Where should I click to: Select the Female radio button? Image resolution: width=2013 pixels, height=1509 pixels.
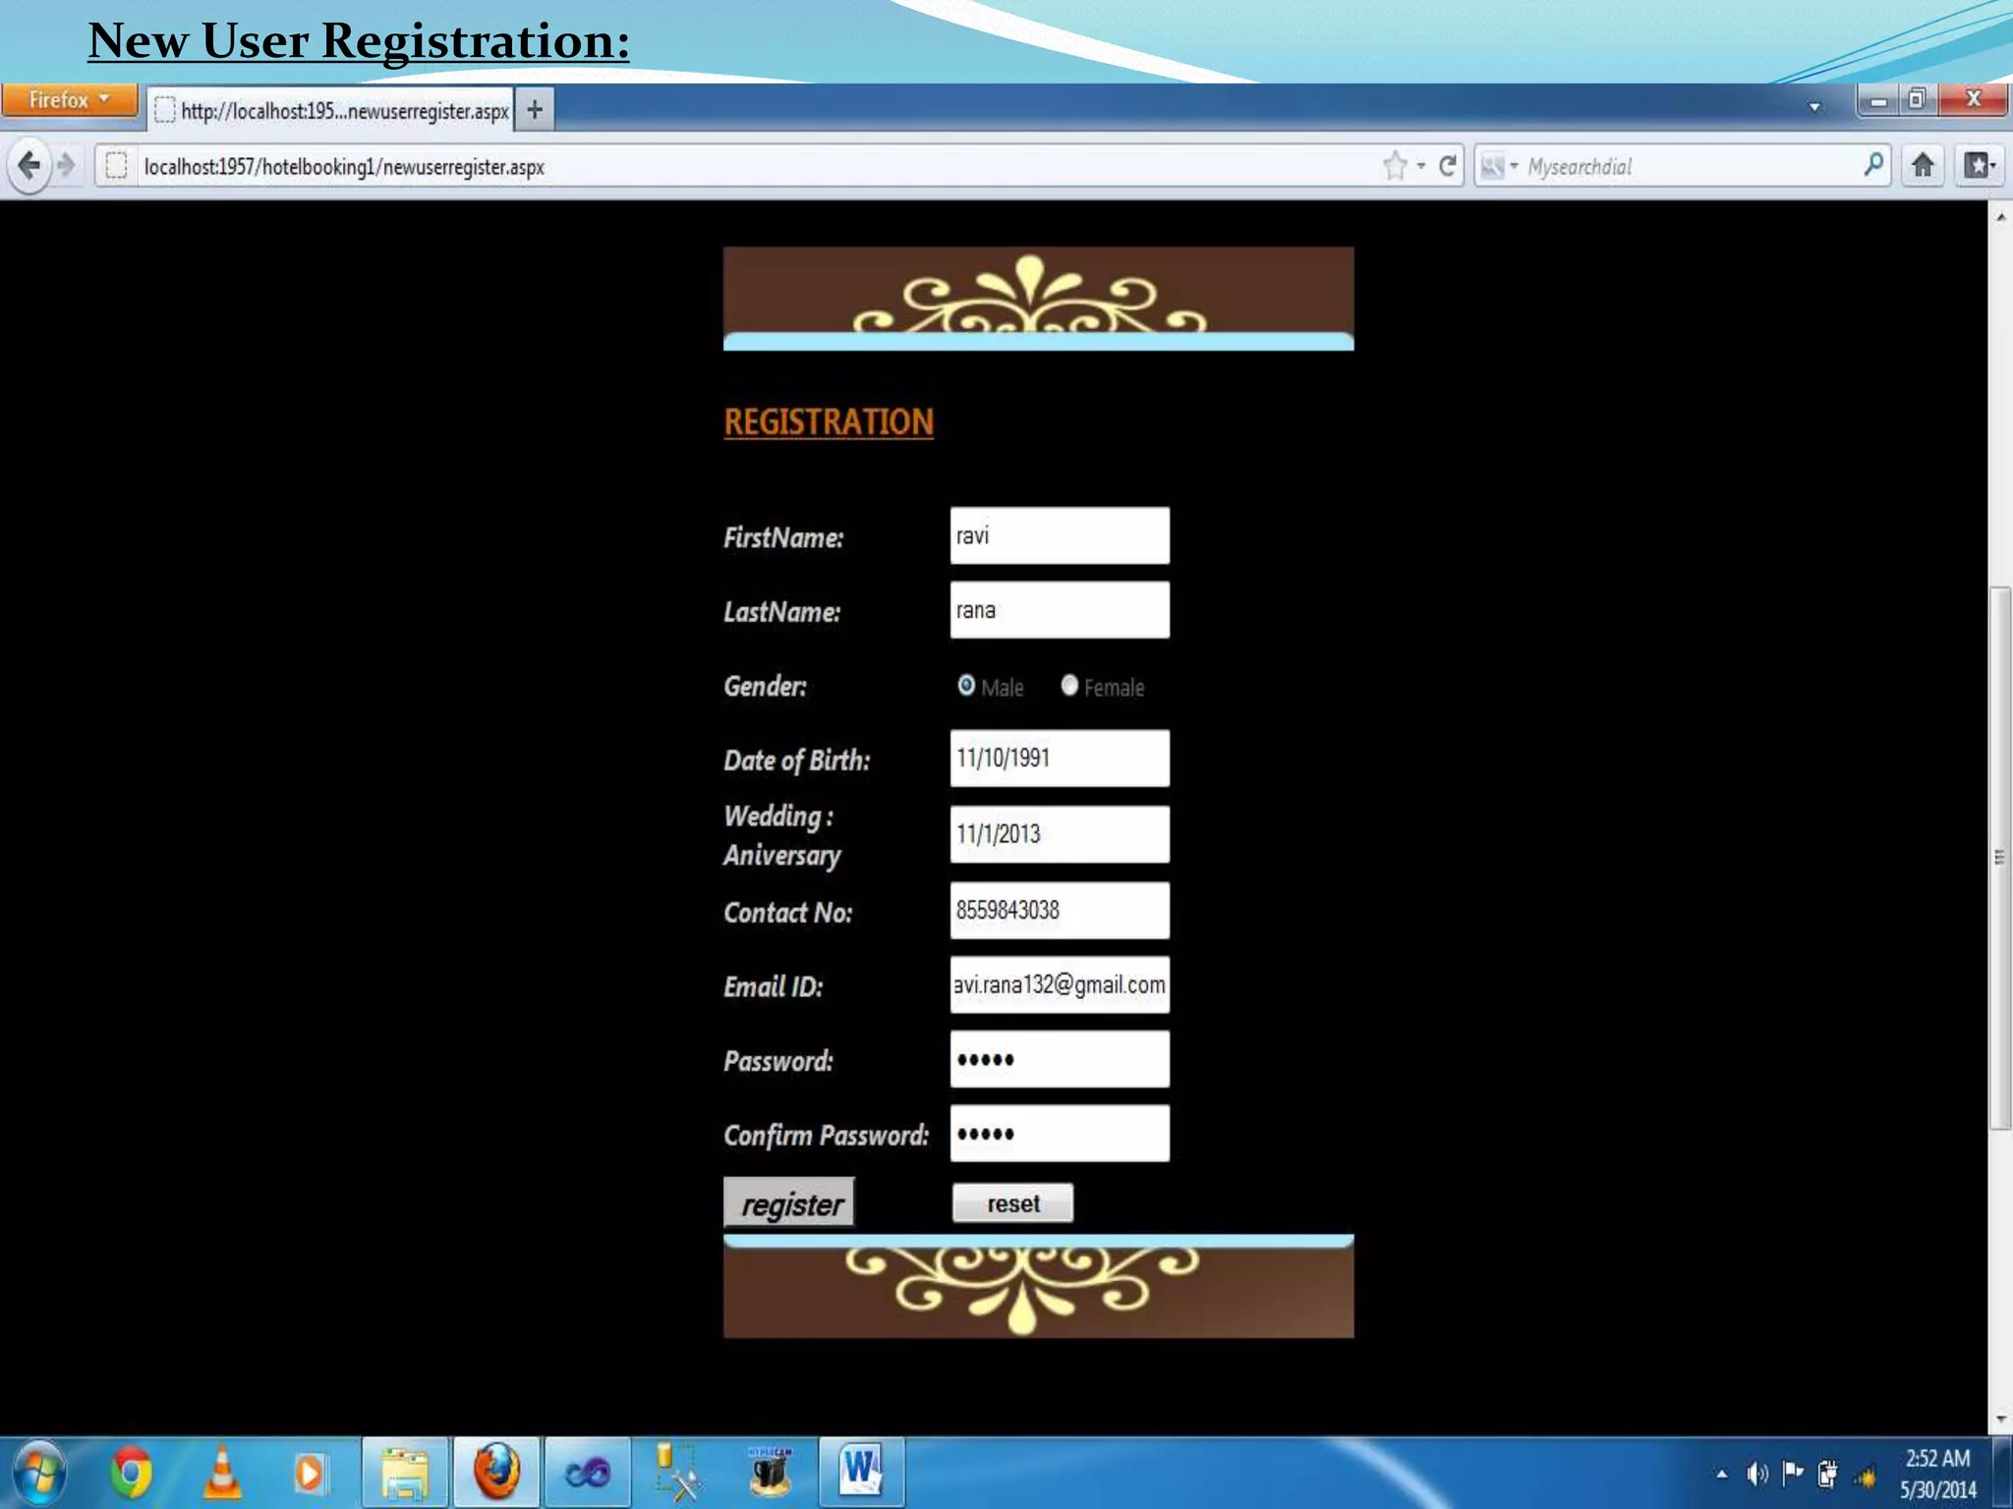(1069, 685)
